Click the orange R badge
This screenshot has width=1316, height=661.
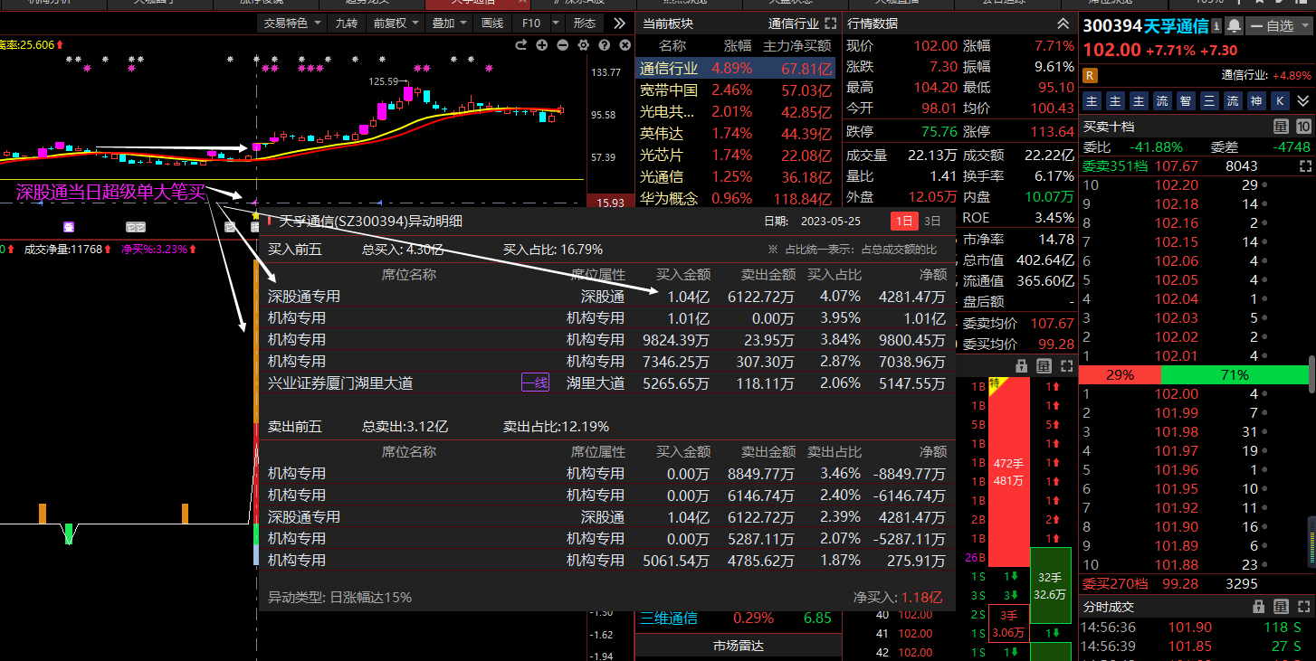1091,75
